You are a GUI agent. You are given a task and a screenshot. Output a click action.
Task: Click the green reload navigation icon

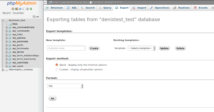pos(31,9)
